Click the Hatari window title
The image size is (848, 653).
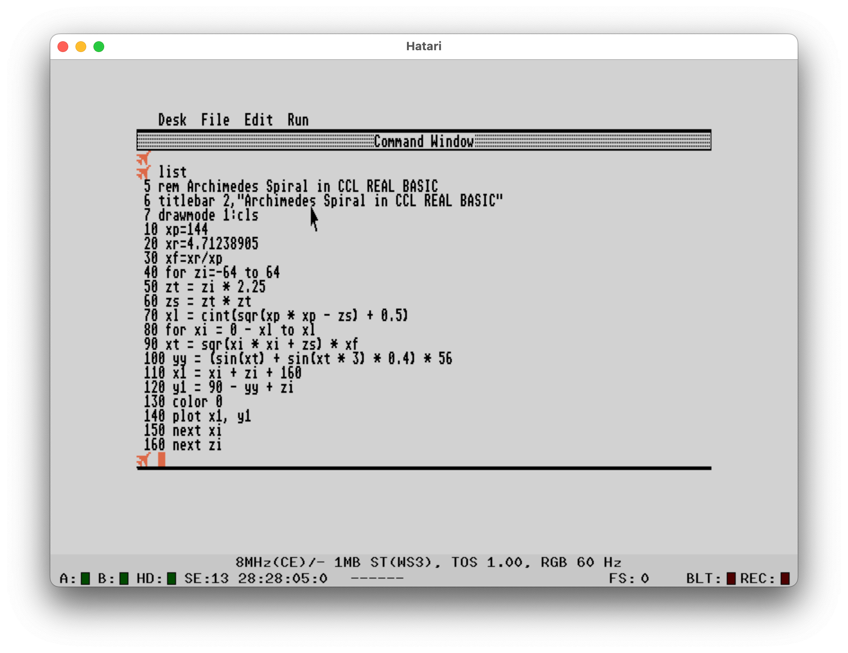click(x=424, y=46)
